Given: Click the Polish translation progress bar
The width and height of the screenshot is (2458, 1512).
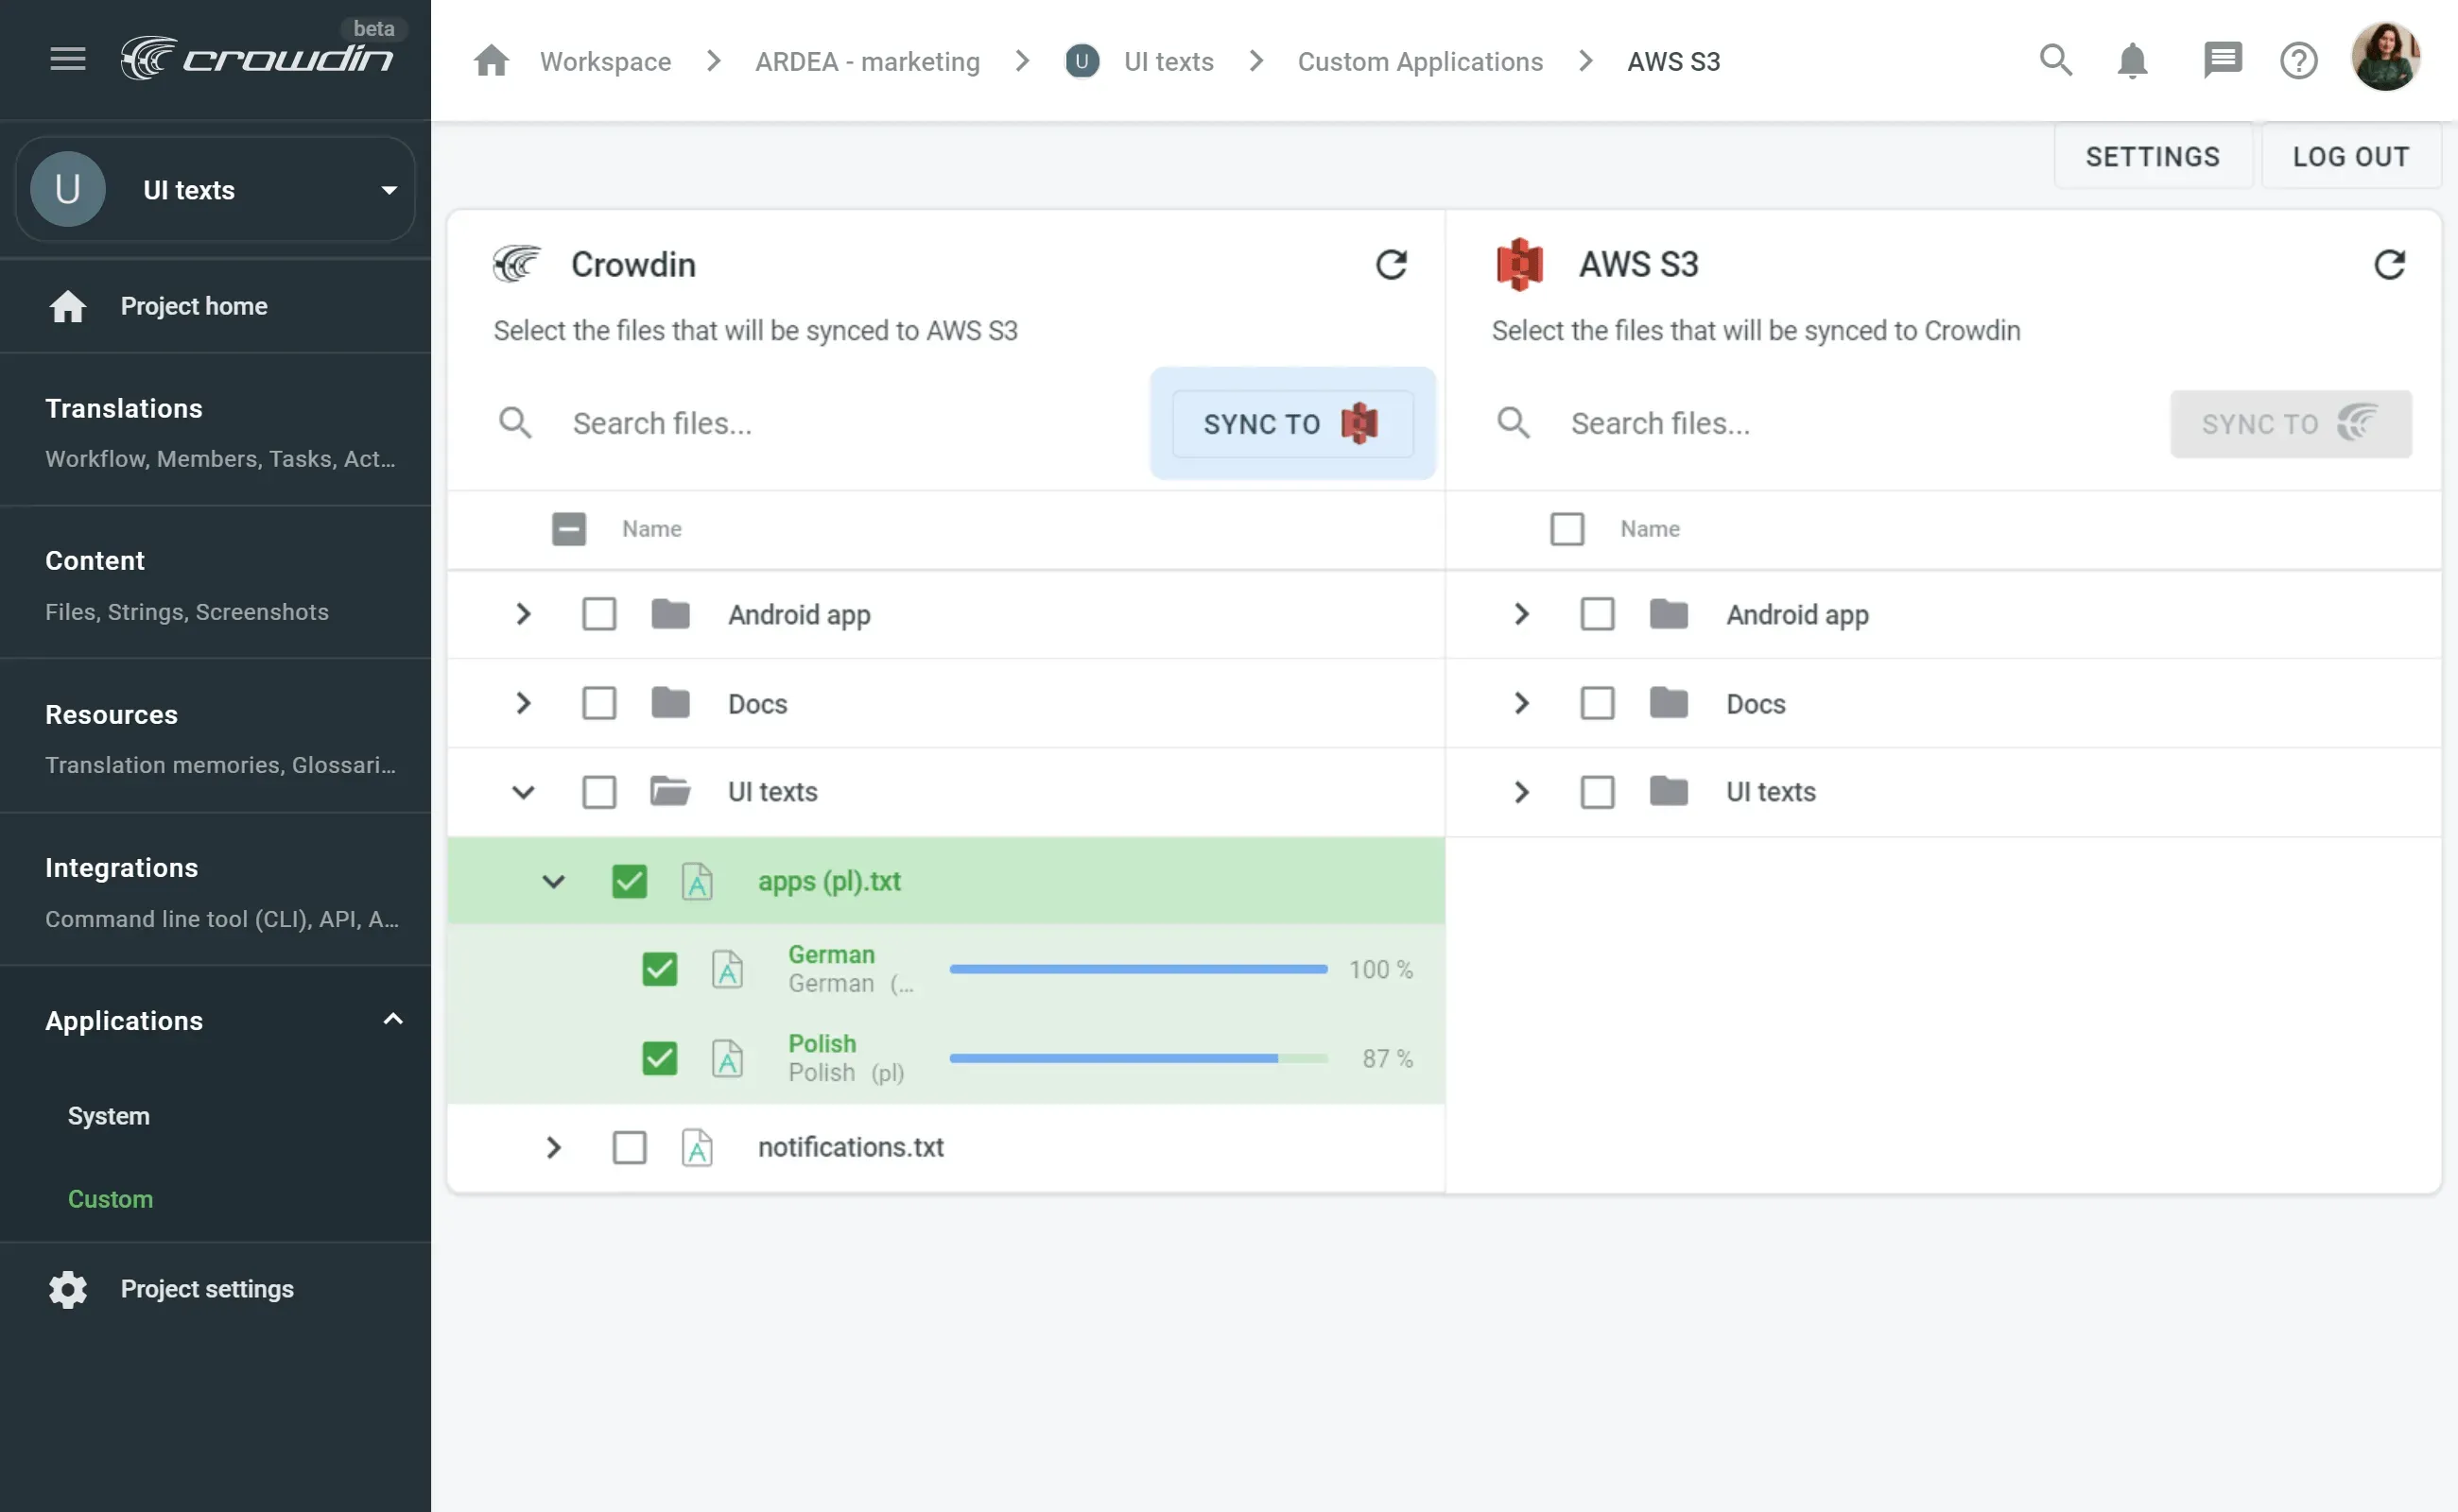Looking at the screenshot, I should (x=1137, y=1058).
